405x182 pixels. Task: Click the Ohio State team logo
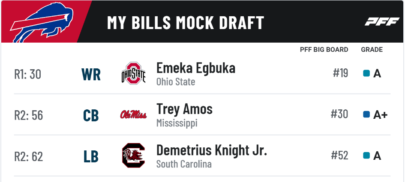click(134, 73)
